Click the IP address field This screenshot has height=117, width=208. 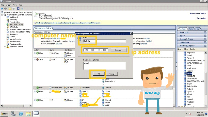pyautogui.click(x=96, y=50)
